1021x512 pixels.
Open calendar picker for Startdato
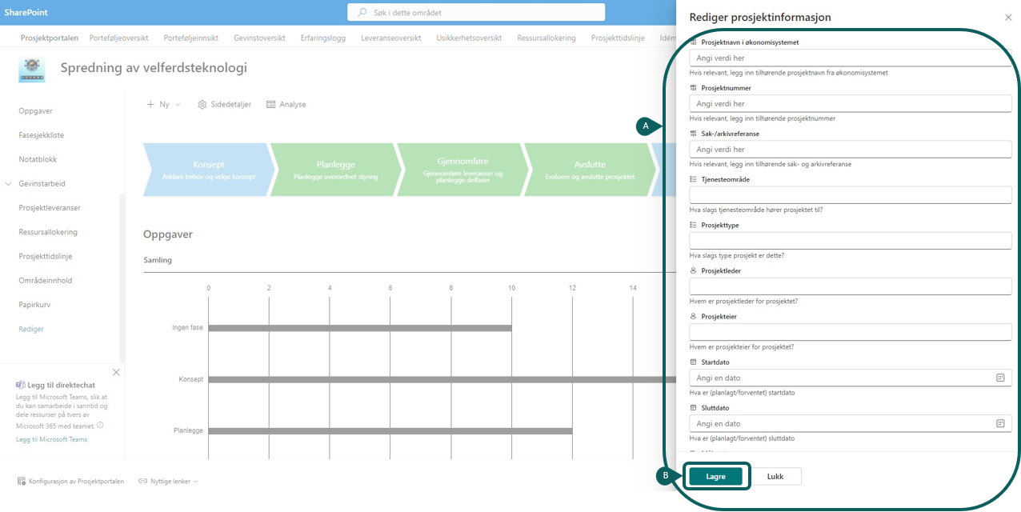(999, 378)
